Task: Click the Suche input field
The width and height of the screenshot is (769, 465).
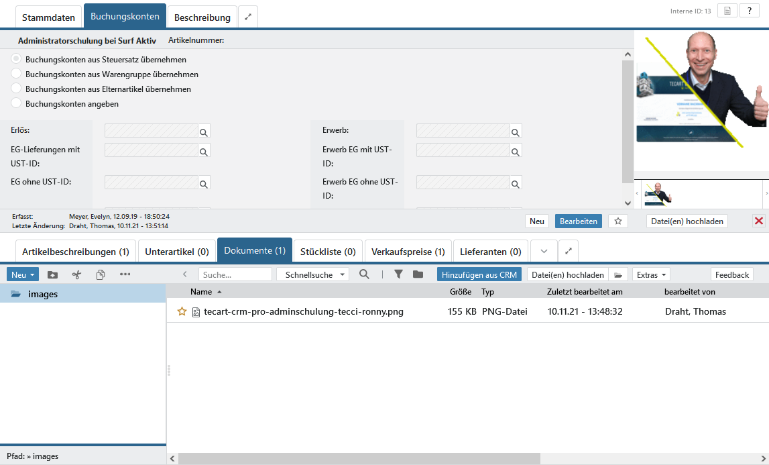Action: click(x=235, y=274)
